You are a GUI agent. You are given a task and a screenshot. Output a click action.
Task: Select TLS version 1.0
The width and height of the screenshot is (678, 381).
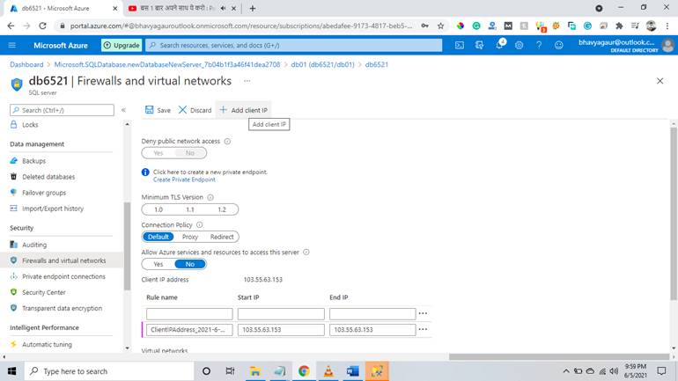pyautogui.click(x=158, y=209)
